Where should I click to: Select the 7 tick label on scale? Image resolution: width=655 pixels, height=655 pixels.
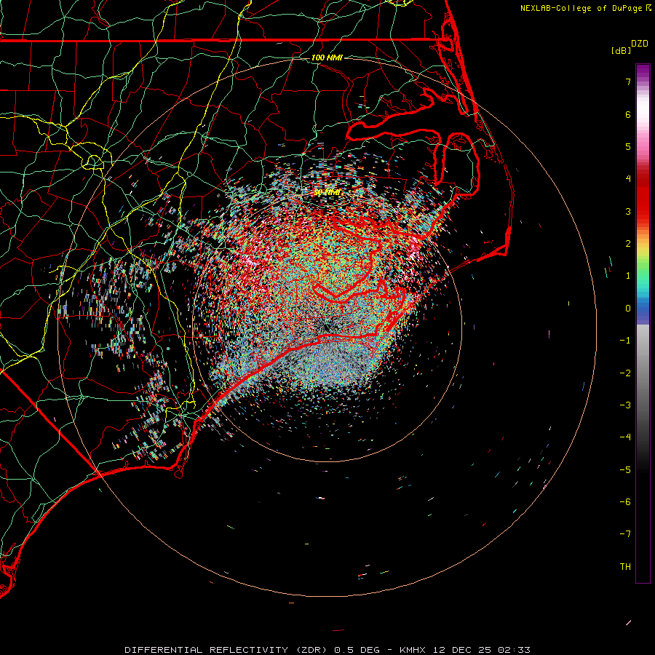[x=628, y=82]
